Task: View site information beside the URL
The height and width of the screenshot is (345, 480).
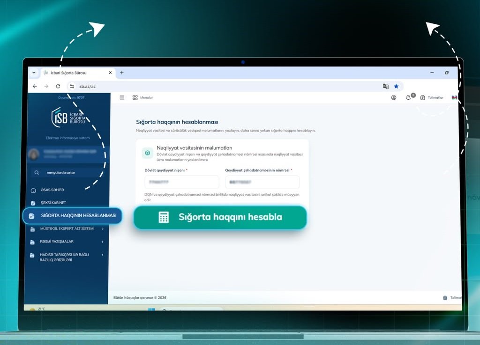Action: (x=72, y=87)
